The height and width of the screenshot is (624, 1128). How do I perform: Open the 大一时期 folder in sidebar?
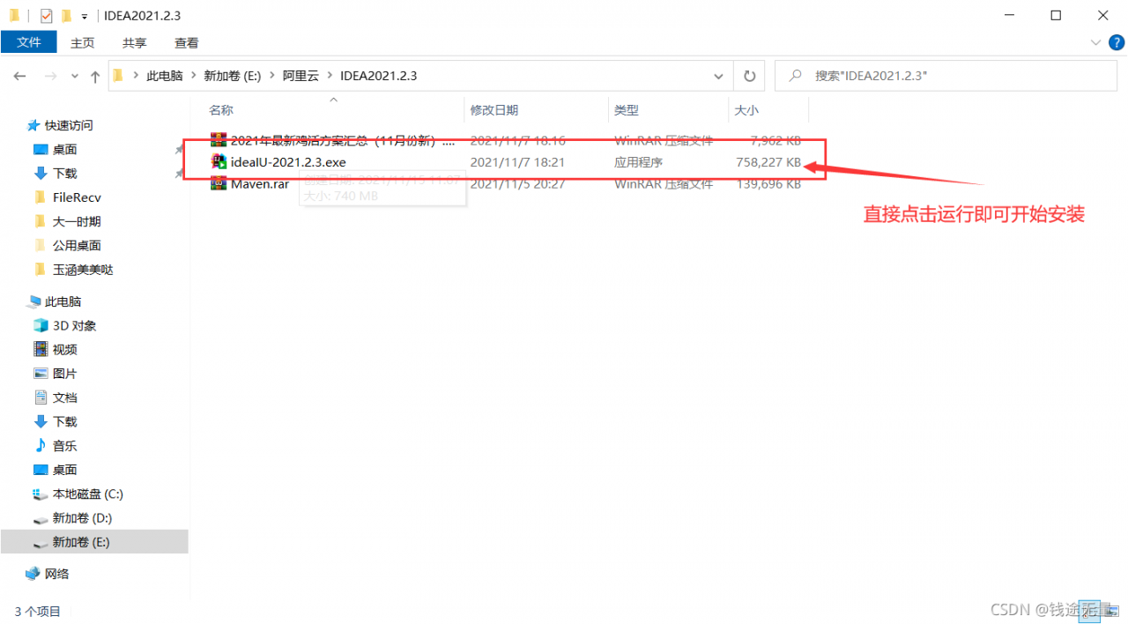[x=77, y=221]
